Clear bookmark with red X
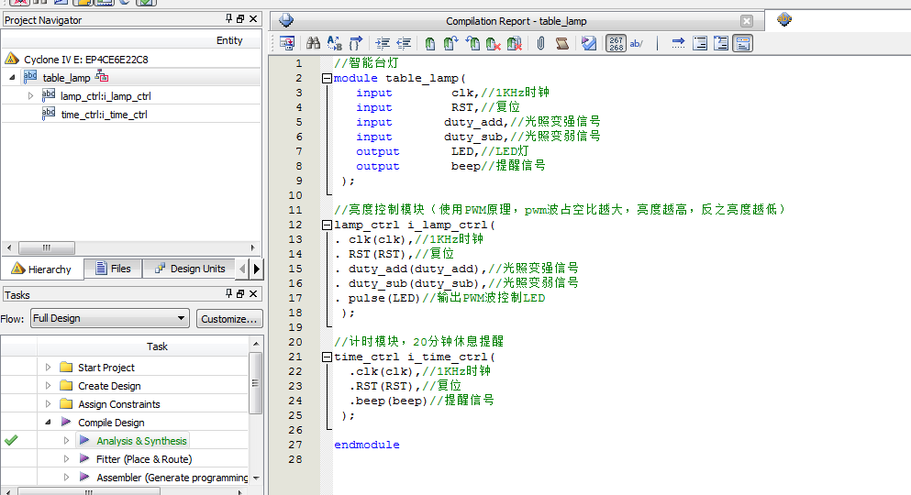Viewport: 911px width, 495px height. point(494,43)
